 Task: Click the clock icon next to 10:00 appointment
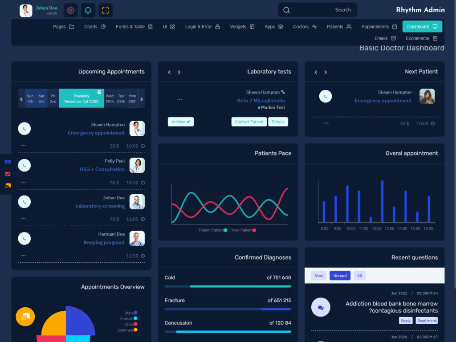[x=143, y=146]
